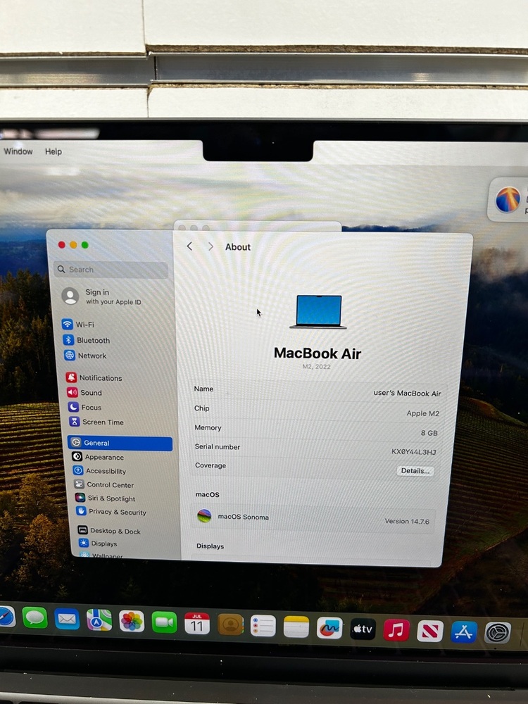Open Freeform from the Dock
528x704 pixels.
point(329,628)
